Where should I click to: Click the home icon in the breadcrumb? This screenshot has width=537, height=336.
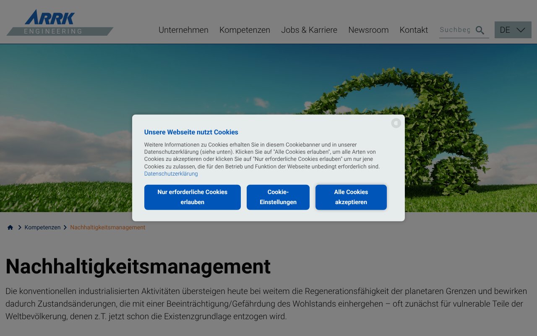10,227
